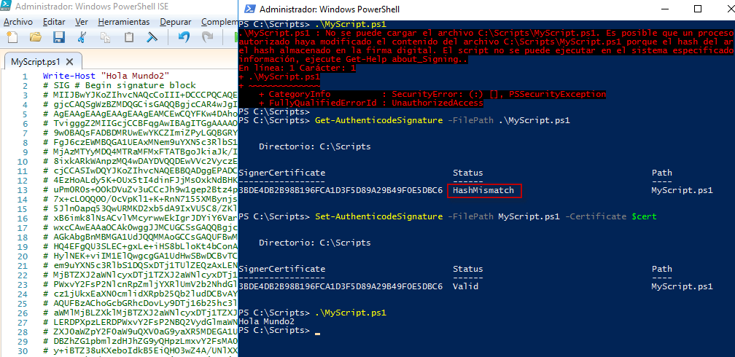Open the Ver menu
The width and height of the screenshot is (735, 357).
[82, 22]
